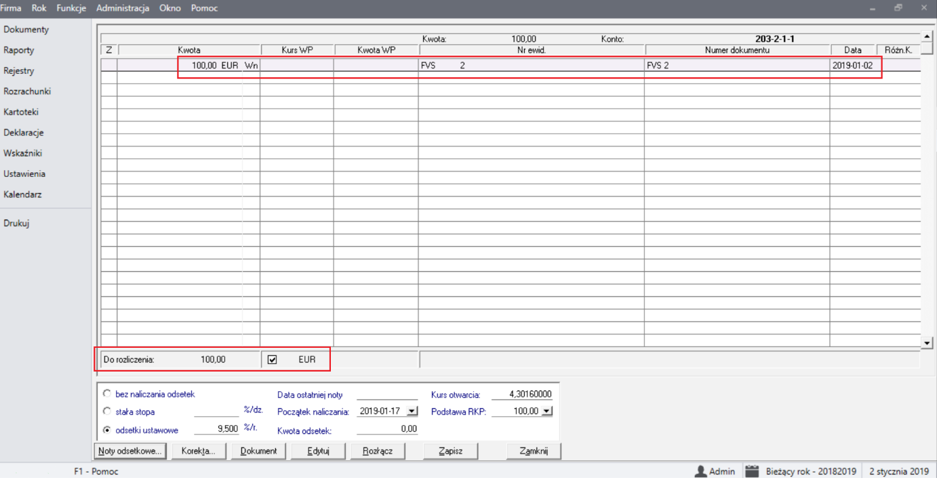This screenshot has height=480, width=937.
Task: Click the Rozłącz button
Action: 378,451
